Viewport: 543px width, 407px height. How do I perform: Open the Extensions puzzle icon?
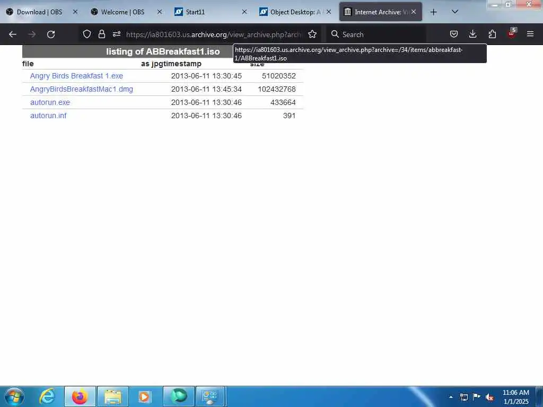[x=492, y=34]
